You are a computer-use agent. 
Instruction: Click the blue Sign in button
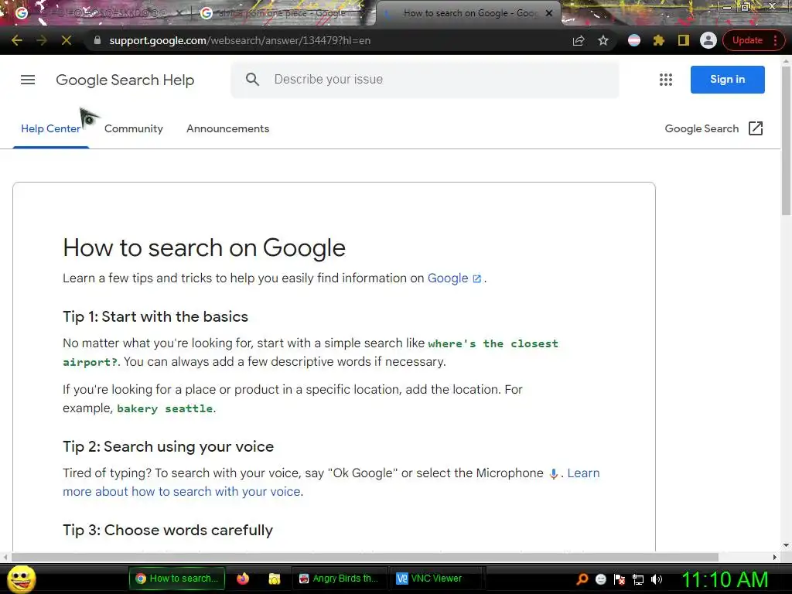click(x=727, y=80)
